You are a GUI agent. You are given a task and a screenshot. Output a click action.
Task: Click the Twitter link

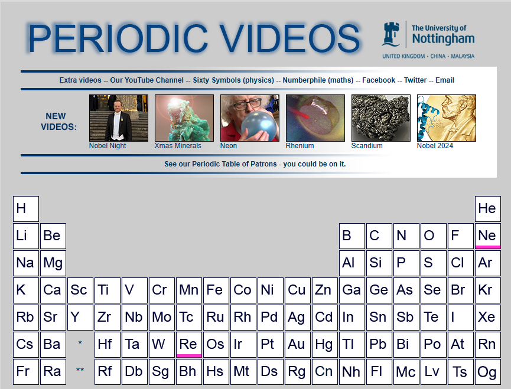point(415,80)
